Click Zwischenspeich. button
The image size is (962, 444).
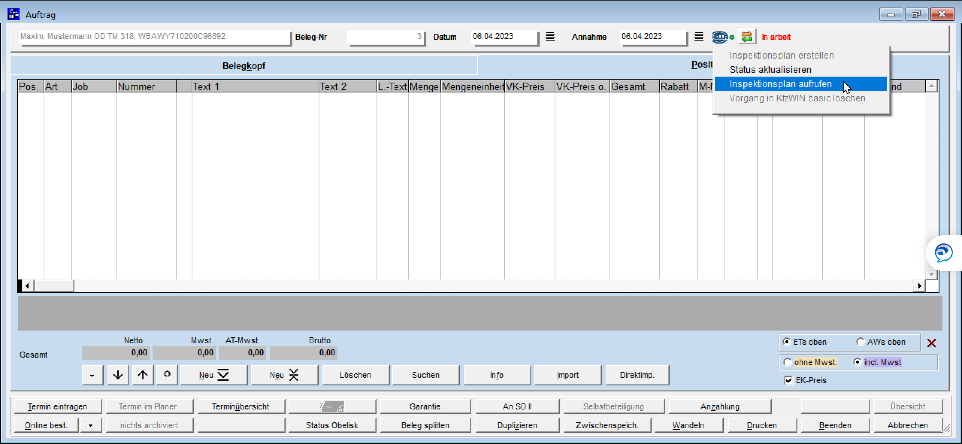pyautogui.click(x=607, y=425)
